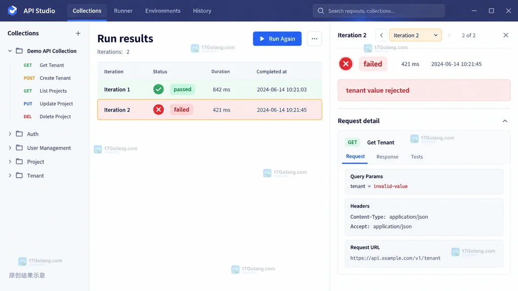Select the Iteration 2 result row
Image resolution: width=518 pixels, height=291 pixels.
[209, 110]
